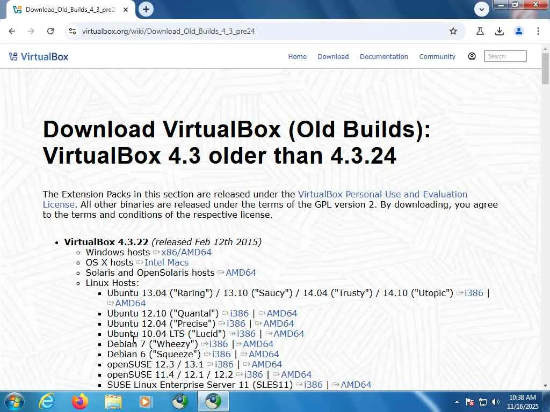Open the browser downloads icon
This screenshot has height=412, width=550.
(x=500, y=31)
